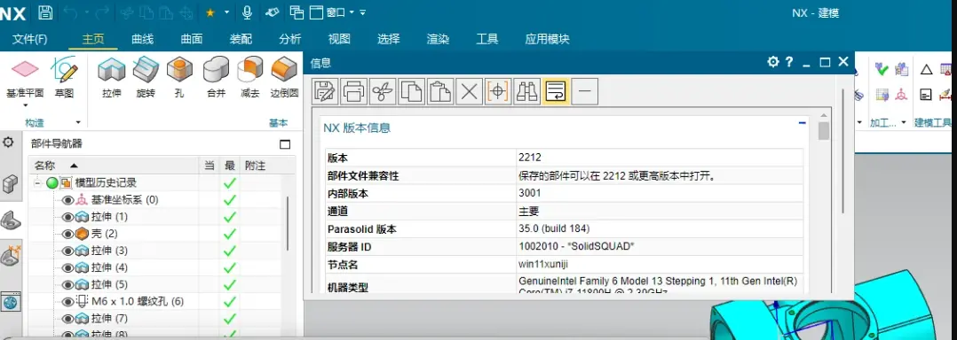Open the 文件(F) menu
Viewport: 957px width, 340px height.
(30, 39)
